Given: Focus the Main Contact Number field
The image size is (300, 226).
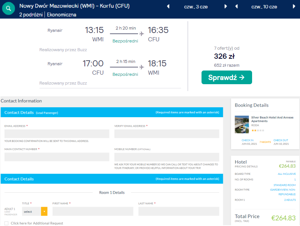Looking at the screenshot, I should [x=57, y=157].
